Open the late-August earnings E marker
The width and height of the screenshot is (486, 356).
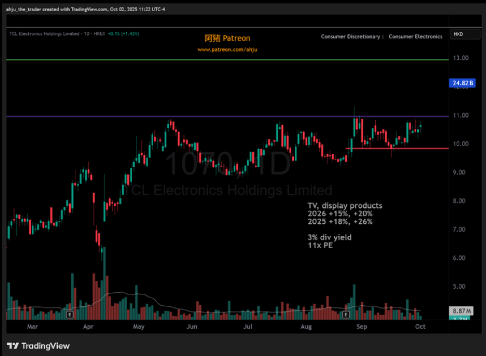(x=346, y=315)
